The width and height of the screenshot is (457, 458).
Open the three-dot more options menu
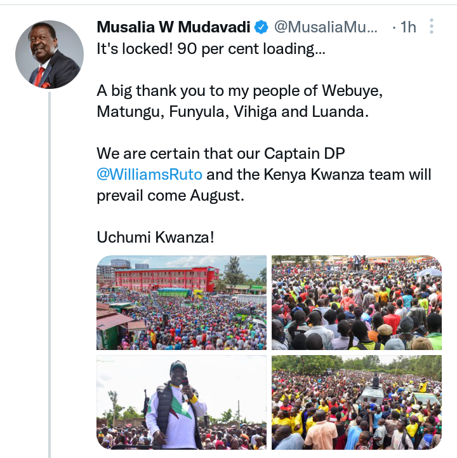(x=432, y=27)
